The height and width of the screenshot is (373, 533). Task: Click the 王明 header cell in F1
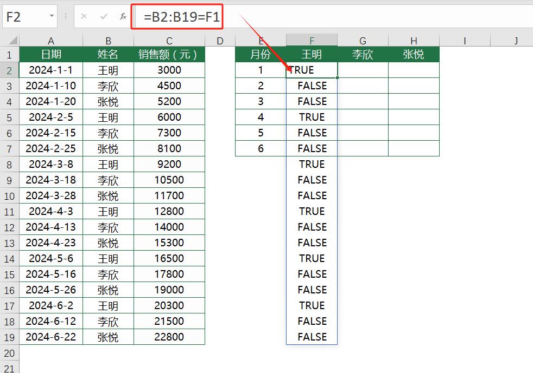312,54
